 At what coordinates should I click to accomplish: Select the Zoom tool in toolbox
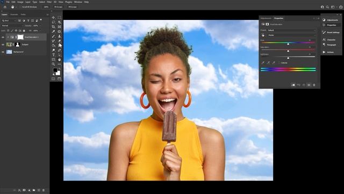tap(54, 64)
